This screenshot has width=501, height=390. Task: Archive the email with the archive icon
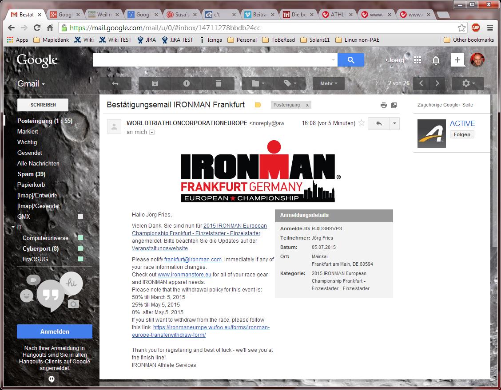pyautogui.click(x=155, y=83)
